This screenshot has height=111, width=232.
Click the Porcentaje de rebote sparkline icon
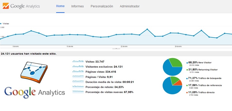click(78, 87)
